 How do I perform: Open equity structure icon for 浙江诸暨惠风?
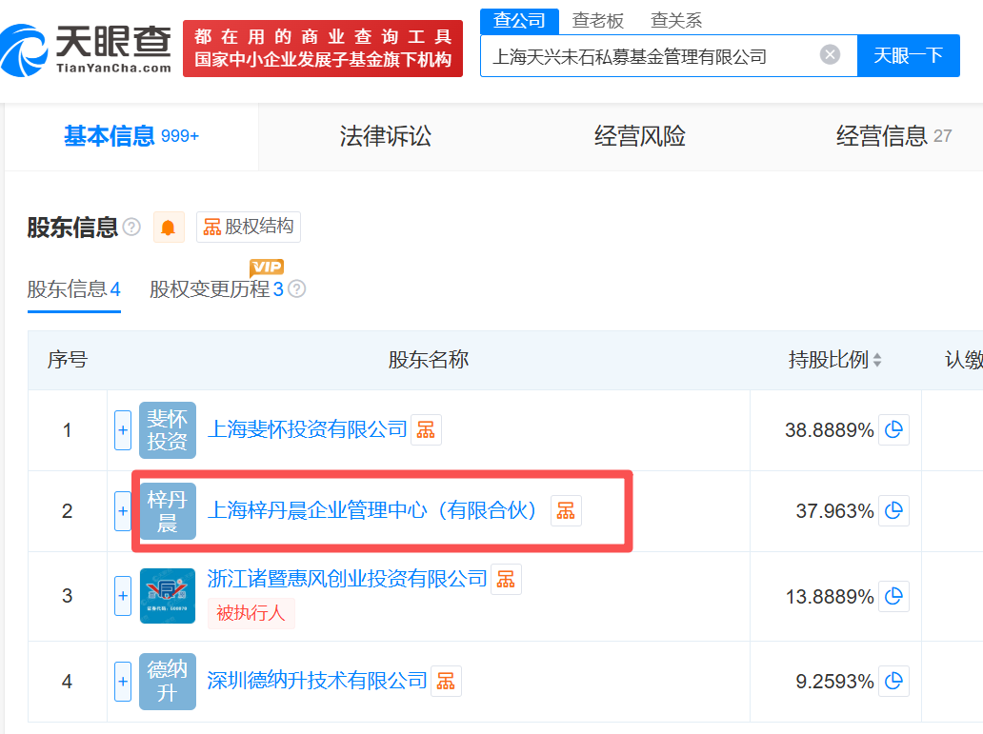coord(506,579)
